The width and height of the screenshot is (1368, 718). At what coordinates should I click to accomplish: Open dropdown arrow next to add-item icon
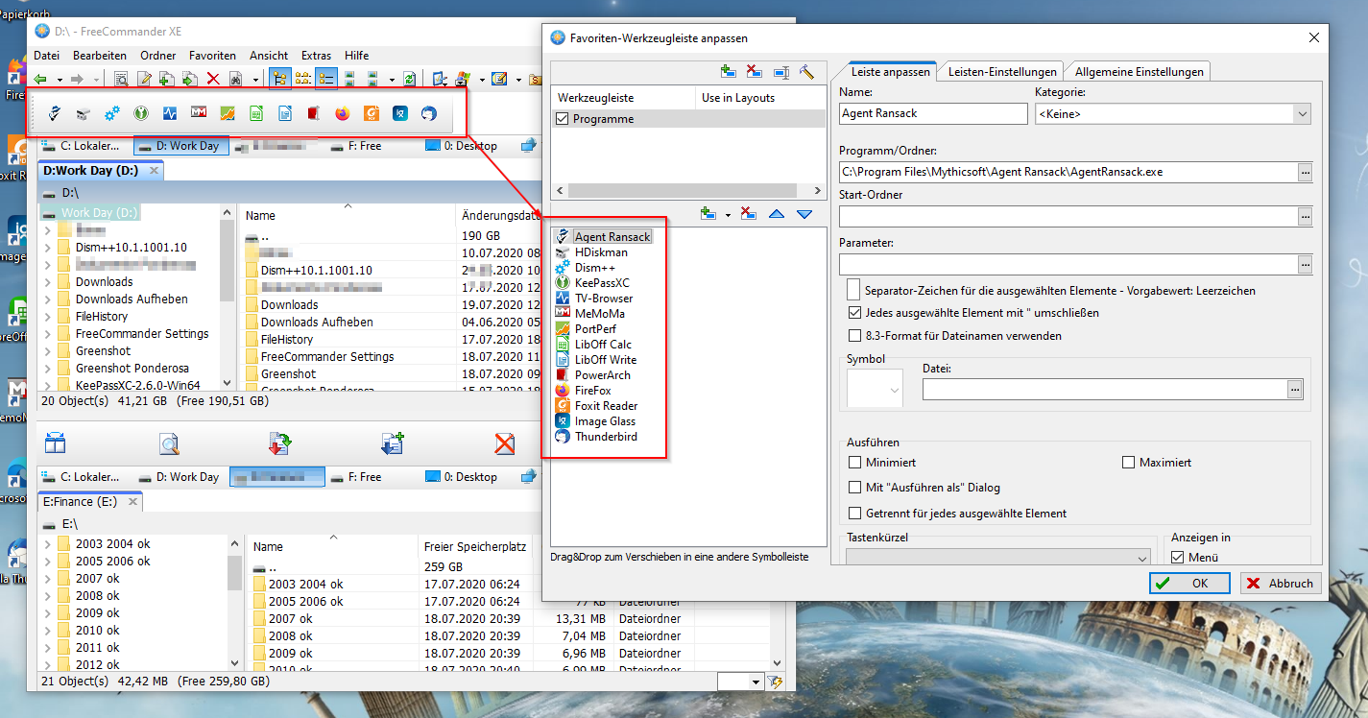click(728, 214)
